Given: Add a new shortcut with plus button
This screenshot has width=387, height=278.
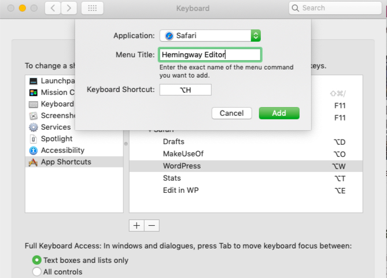Looking at the screenshot, I should 137,226.
